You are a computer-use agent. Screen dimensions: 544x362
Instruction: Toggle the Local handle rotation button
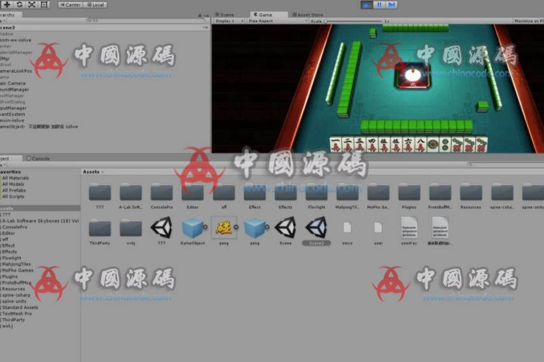(95, 5)
